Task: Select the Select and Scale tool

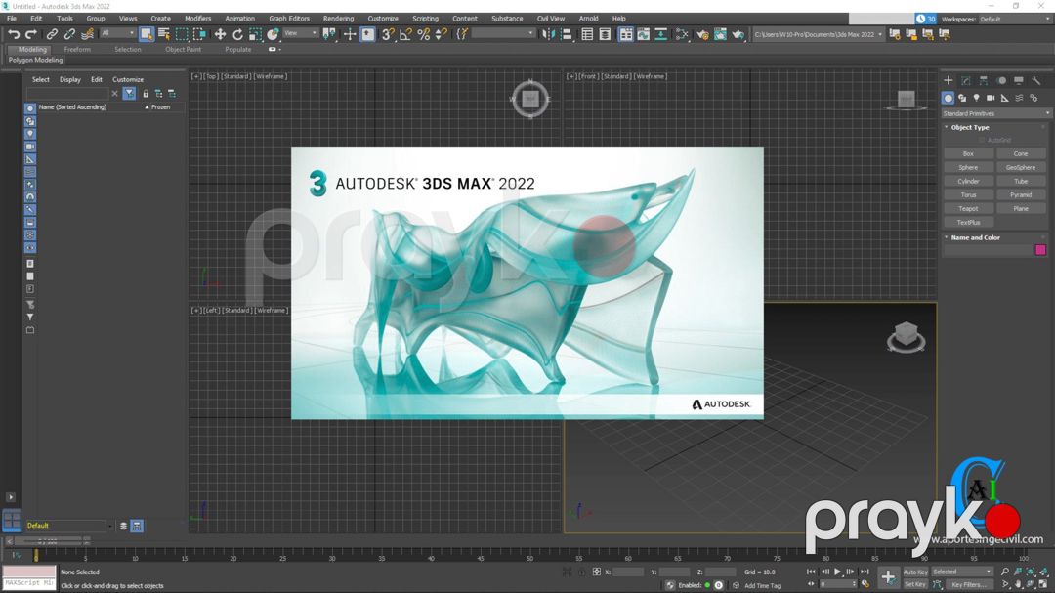Action: pos(255,34)
